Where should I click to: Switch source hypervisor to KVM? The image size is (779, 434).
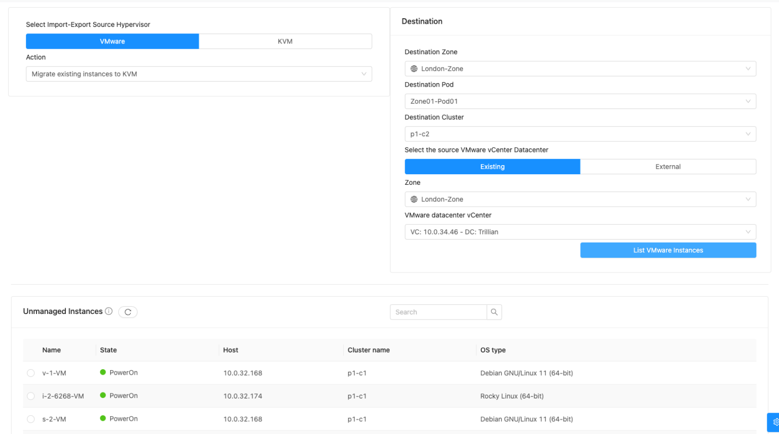click(x=286, y=41)
